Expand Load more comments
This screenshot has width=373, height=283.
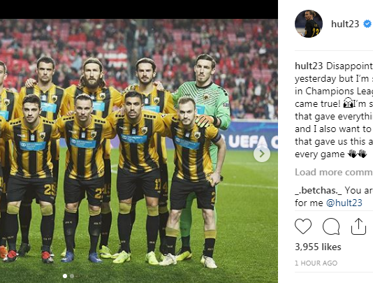tap(334, 172)
